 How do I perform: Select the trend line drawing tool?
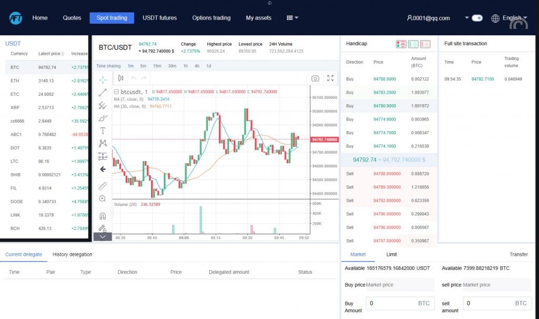[x=103, y=93]
